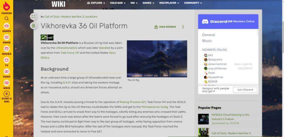Open the three-dot more actions menu
The height and width of the screenshot is (137, 284).
coord(183,27)
